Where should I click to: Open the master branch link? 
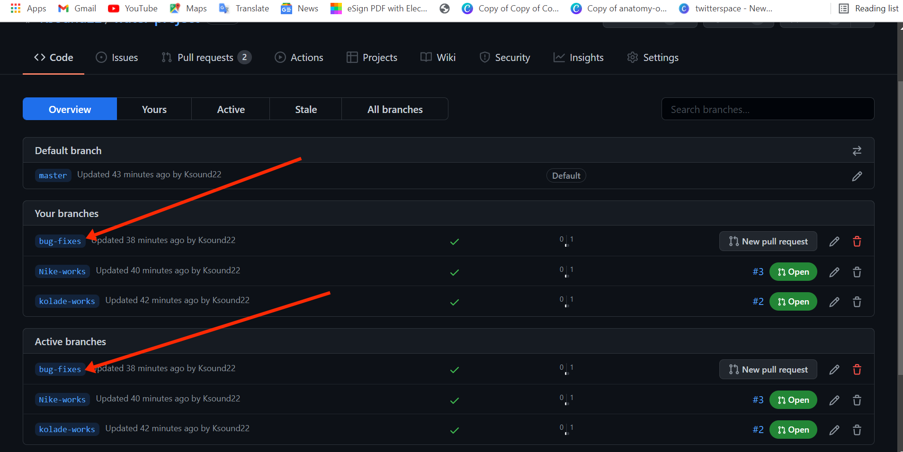[x=53, y=175]
